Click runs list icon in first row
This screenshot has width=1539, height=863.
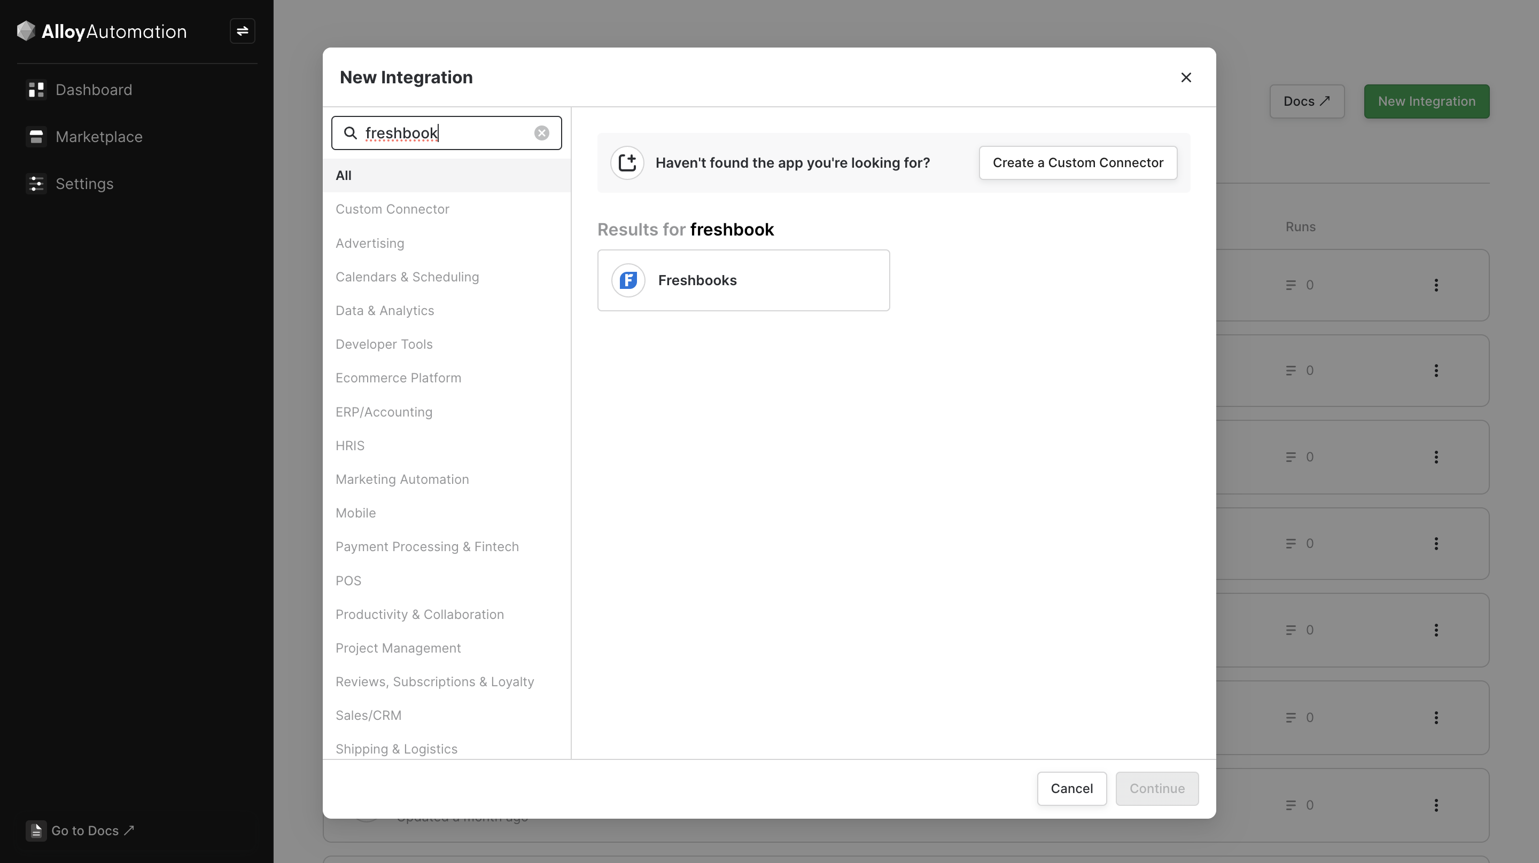tap(1291, 285)
